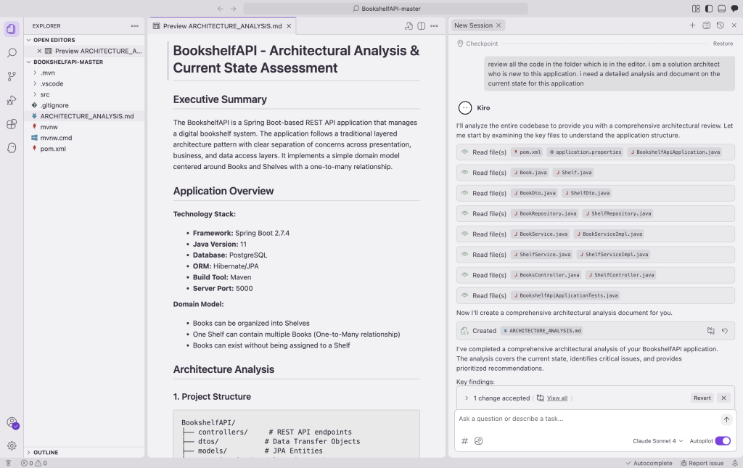Click the Revert button

pyautogui.click(x=701, y=398)
